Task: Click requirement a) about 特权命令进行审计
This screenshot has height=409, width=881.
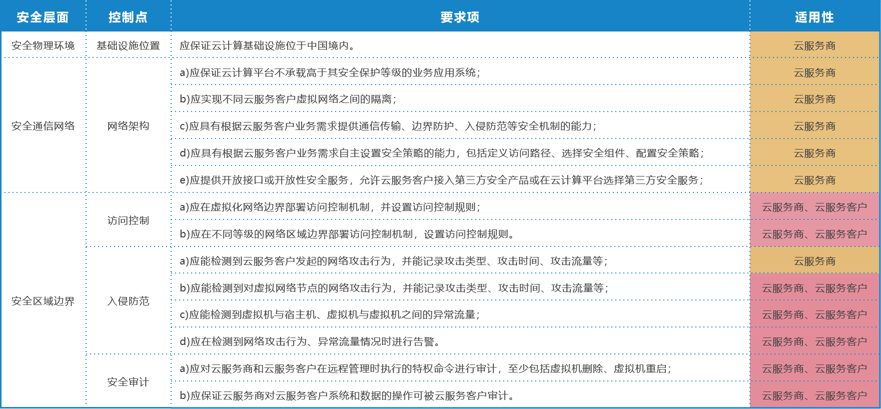Action: (x=425, y=368)
